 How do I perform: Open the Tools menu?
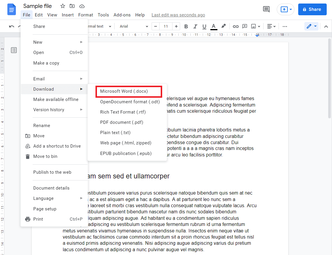click(x=103, y=15)
